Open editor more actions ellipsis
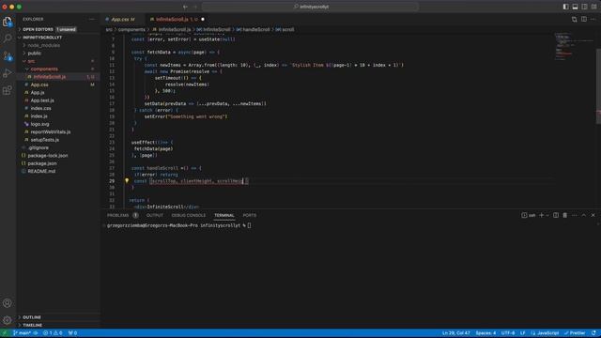 (x=593, y=19)
